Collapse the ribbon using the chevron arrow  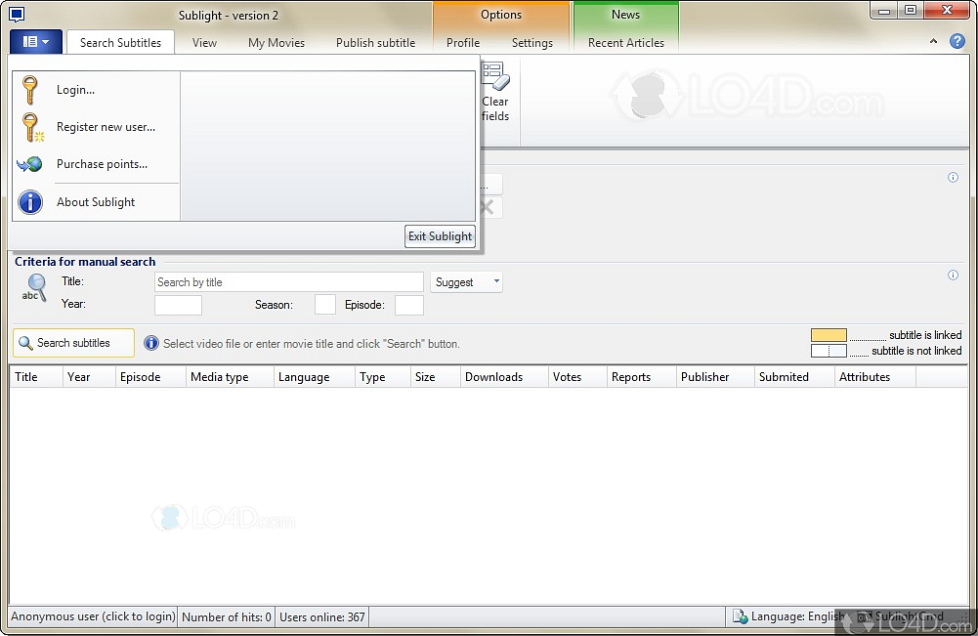[x=934, y=42]
